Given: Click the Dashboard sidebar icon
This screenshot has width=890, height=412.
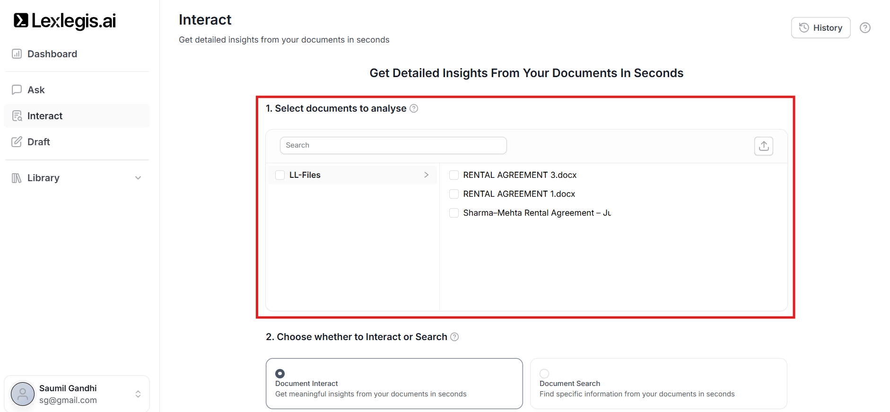Looking at the screenshot, I should (x=17, y=54).
